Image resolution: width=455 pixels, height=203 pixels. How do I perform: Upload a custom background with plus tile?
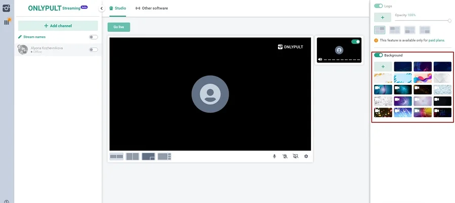(x=383, y=66)
